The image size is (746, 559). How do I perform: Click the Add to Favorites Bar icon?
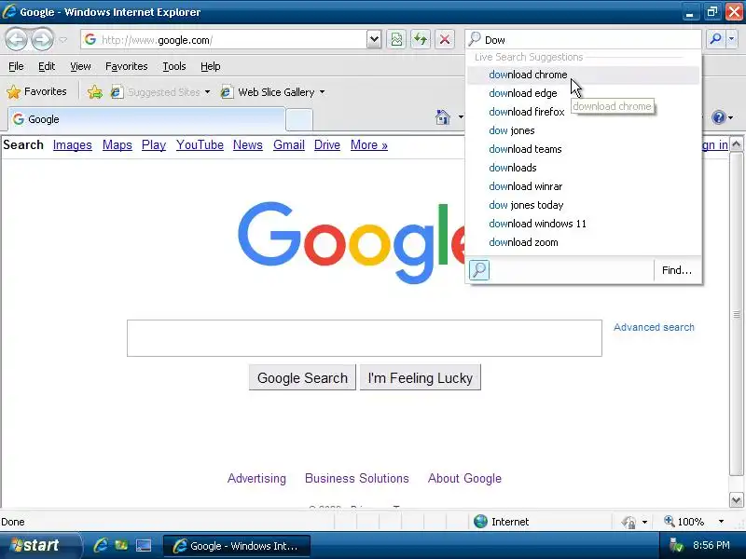click(95, 91)
